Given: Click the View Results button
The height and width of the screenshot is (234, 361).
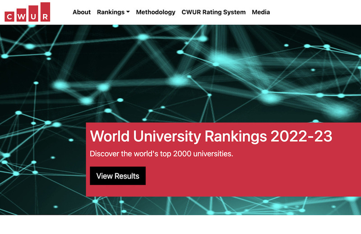Looking at the screenshot, I should pyautogui.click(x=118, y=176).
